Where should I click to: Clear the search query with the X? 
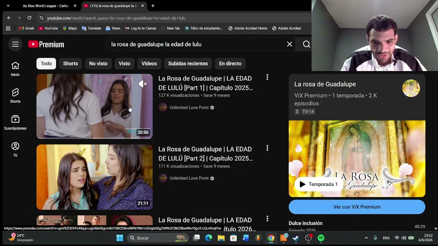289,44
